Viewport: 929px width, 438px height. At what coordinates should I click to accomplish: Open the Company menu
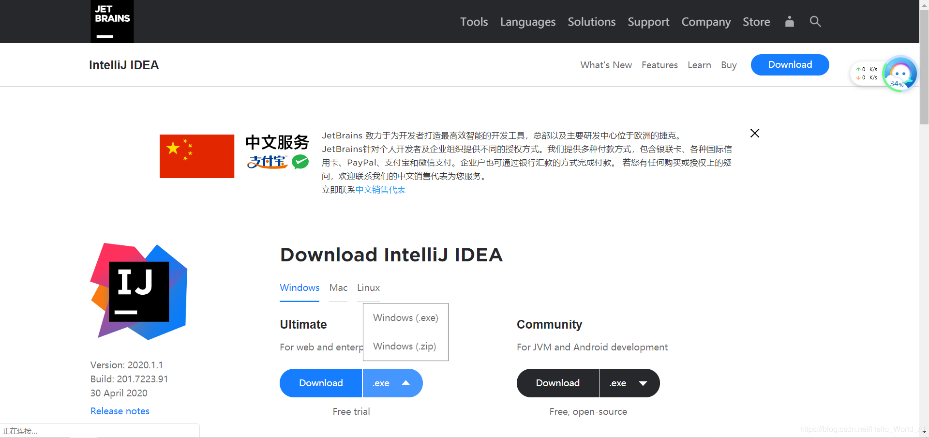(x=706, y=22)
